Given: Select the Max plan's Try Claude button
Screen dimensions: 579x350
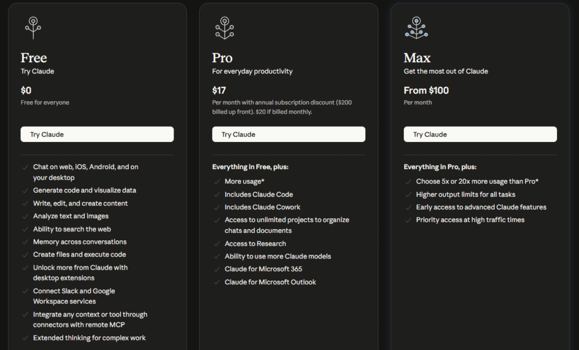Looking at the screenshot, I should (x=480, y=135).
